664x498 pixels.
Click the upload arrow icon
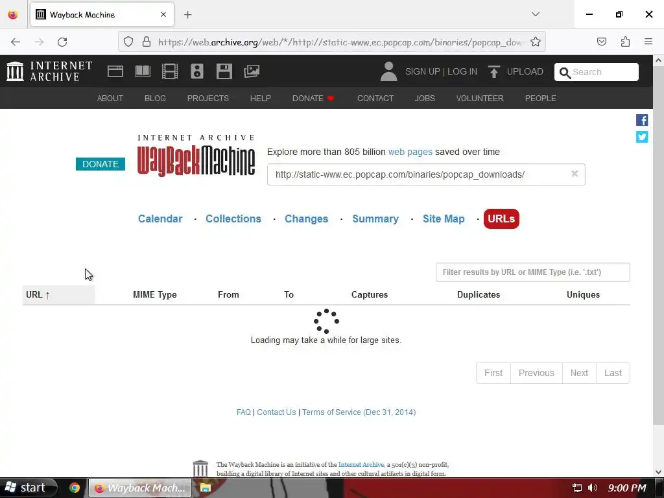tap(493, 71)
